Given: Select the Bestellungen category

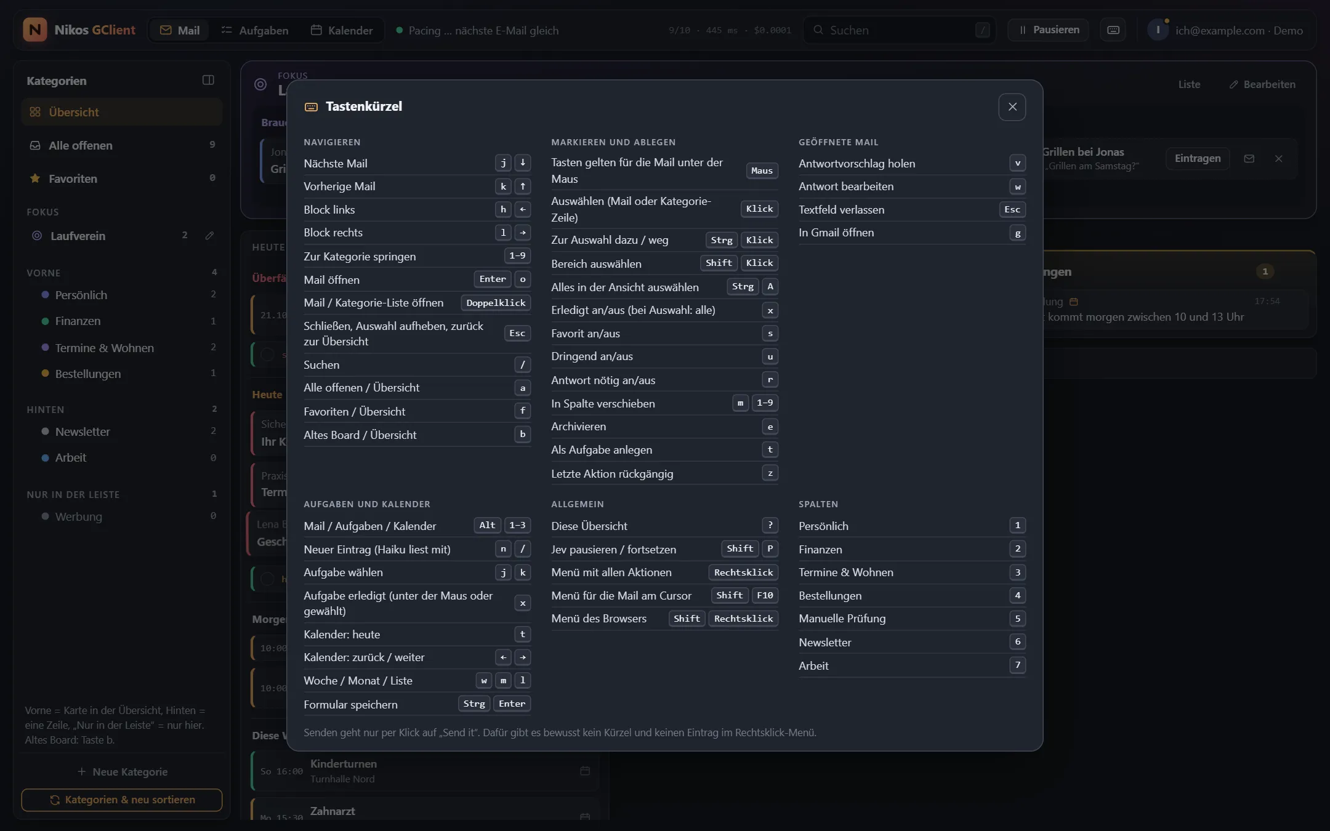Looking at the screenshot, I should [x=122, y=374].
